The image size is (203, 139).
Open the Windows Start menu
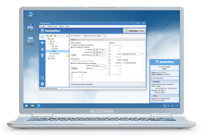tap(26, 106)
